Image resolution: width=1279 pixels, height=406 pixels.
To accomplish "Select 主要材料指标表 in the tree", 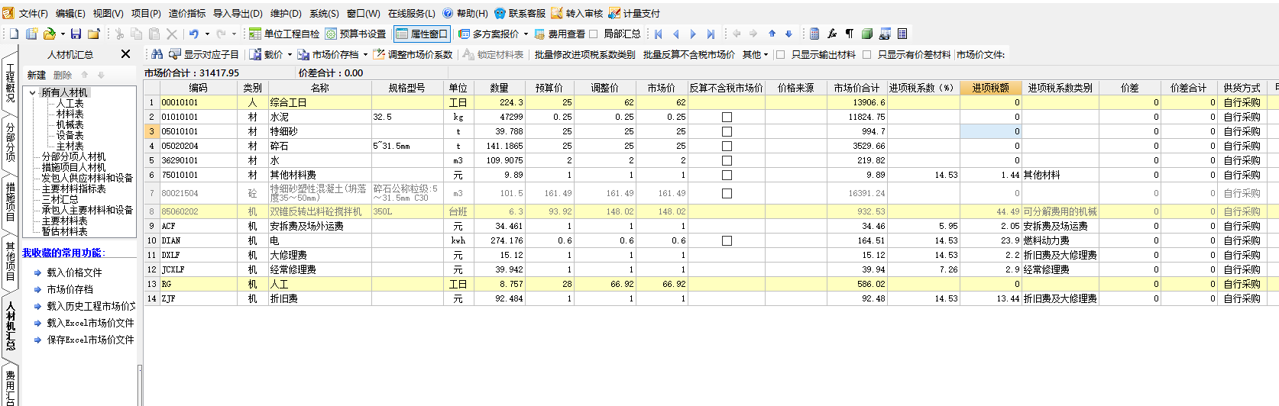I will pyautogui.click(x=73, y=188).
